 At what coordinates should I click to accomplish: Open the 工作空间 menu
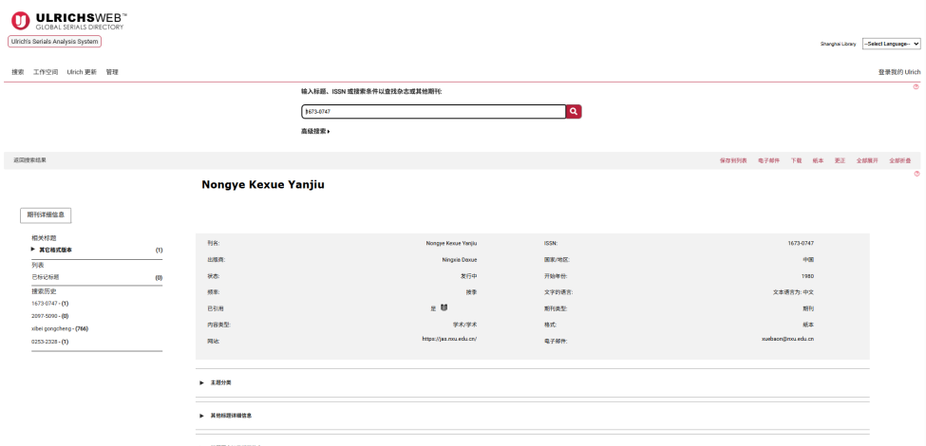point(46,72)
